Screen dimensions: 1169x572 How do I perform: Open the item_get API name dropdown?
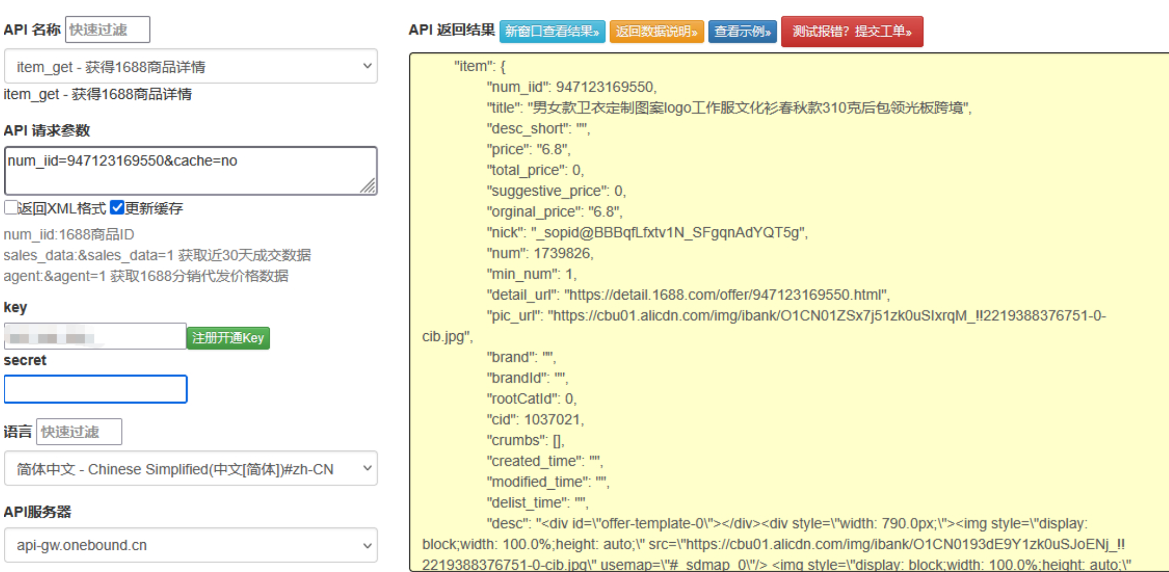click(191, 66)
